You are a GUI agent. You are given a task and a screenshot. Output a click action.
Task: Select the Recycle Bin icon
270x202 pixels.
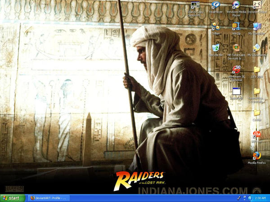[216, 50]
